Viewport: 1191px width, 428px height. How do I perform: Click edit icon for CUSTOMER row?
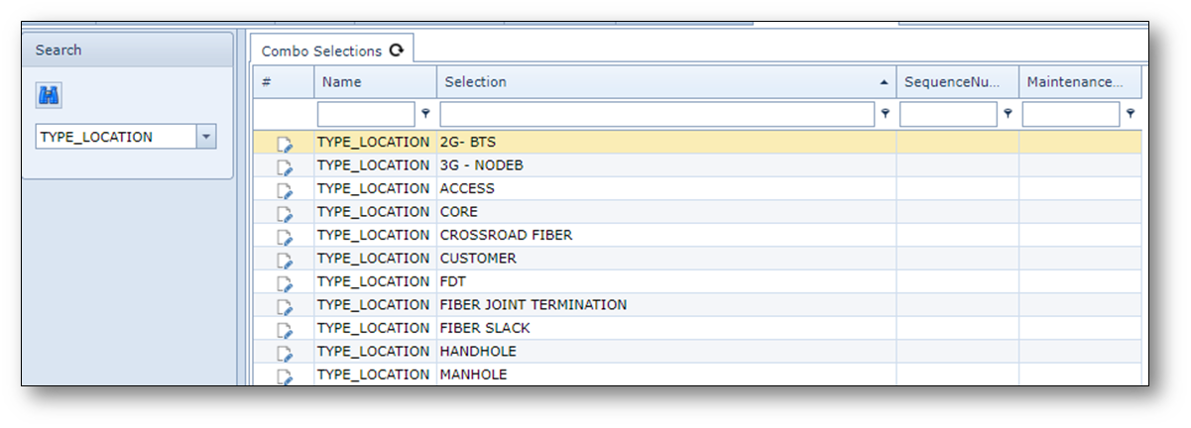285,260
